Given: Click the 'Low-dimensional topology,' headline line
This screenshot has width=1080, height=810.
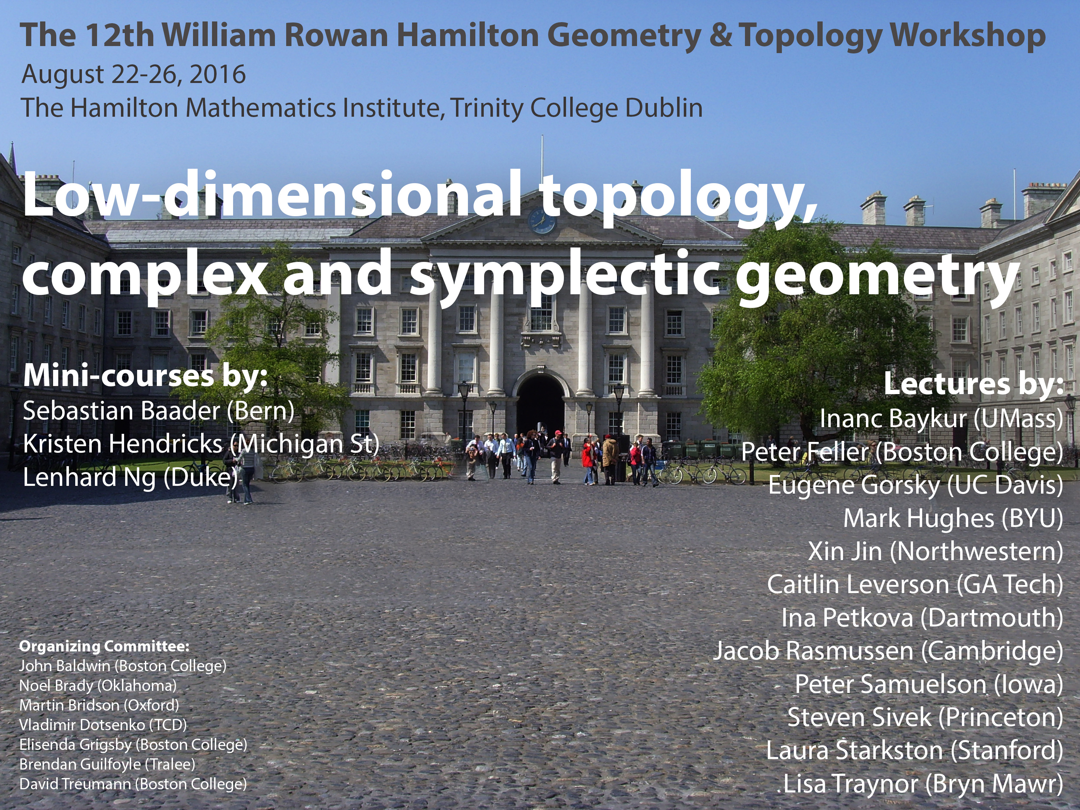Looking at the screenshot, I should (420, 198).
